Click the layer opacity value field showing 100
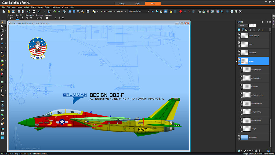Image resolution: width=275 pixels, height=155 pixels. coord(252,25)
